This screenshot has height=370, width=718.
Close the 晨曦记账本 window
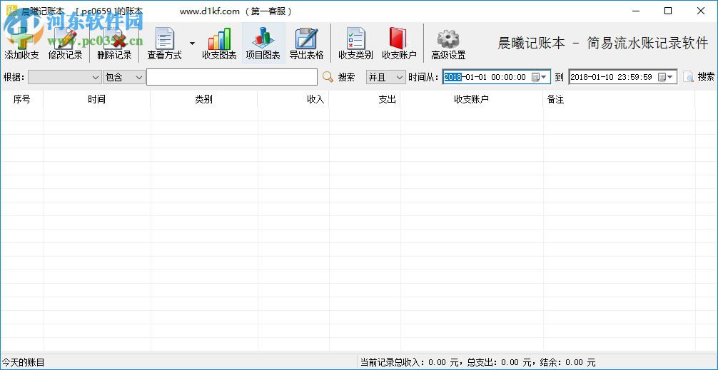(x=701, y=11)
